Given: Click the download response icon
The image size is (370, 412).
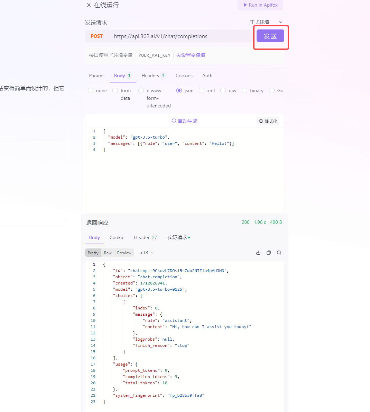Looking at the screenshot, I should (258, 253).
